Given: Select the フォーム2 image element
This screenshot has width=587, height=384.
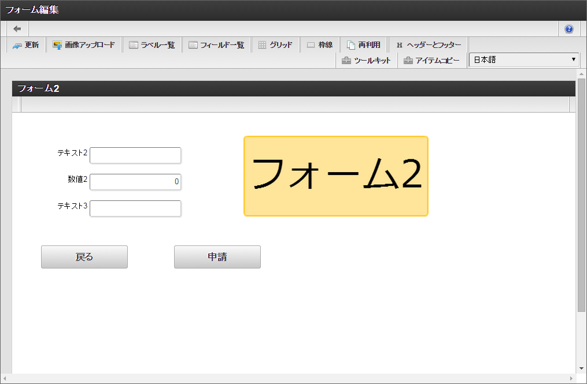Looking at the screenshot, I should (x=335, y=176).
